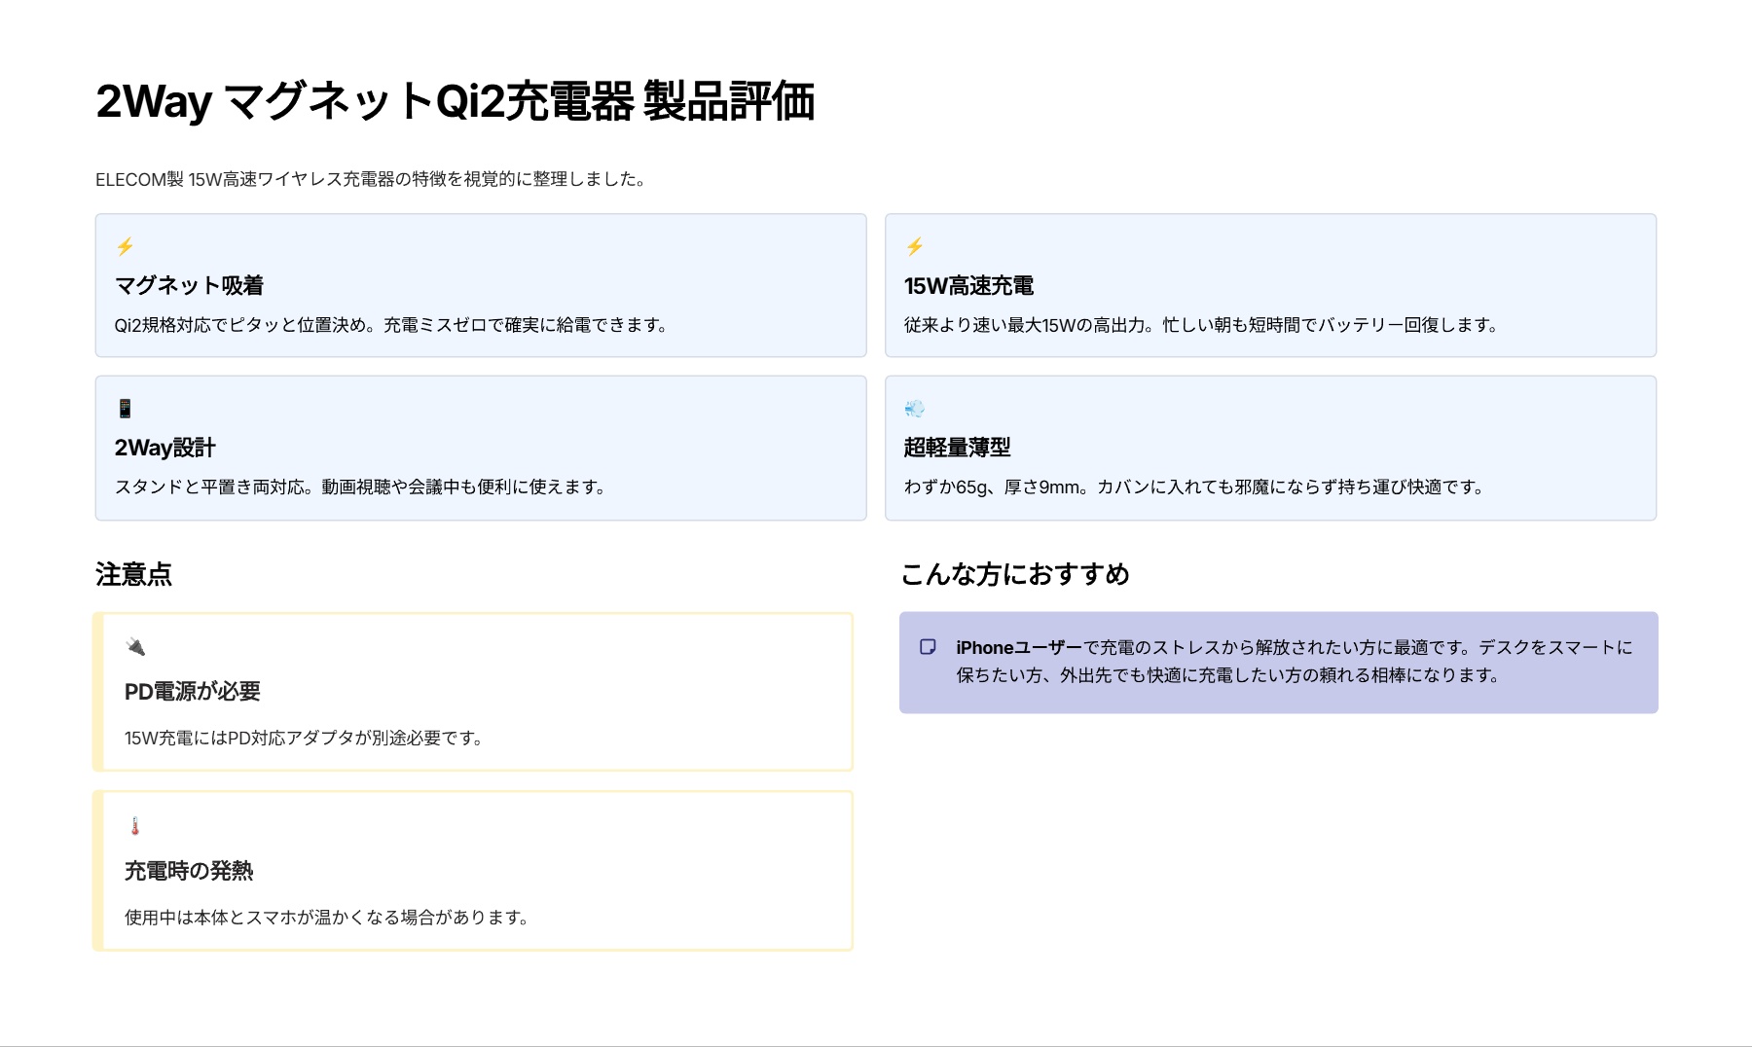Screen dimensions: 1752x1047
Task: Click the 15W高速充電 card heading
Action: pos(968,286)
